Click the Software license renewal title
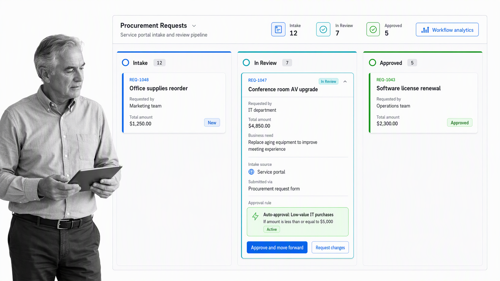This screenshot has width=500, height=281. pyautogui.click(x=409, y=88)
